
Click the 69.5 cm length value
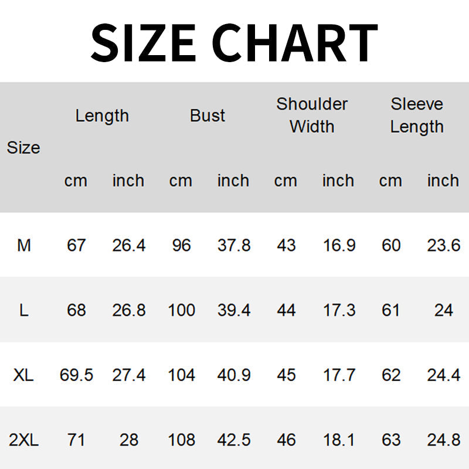tap(76, 375)
